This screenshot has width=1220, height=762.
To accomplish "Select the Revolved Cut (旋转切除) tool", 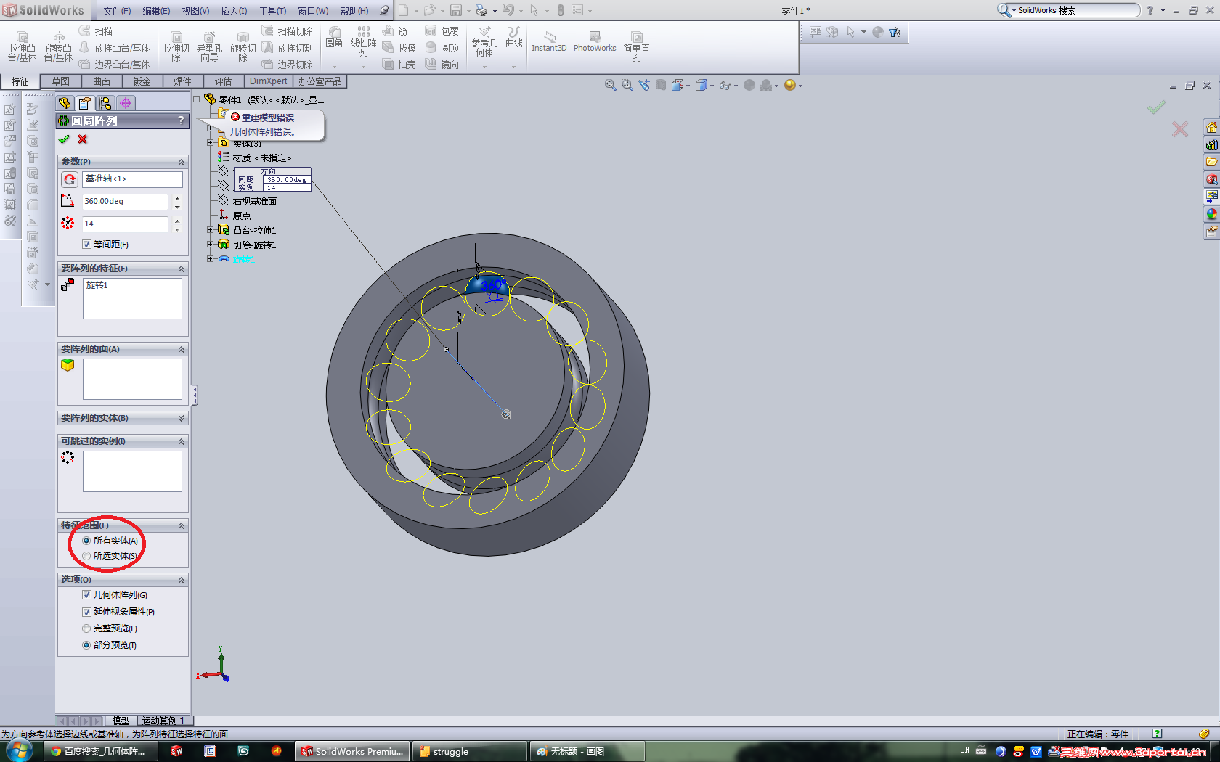I will click(243, 46).
